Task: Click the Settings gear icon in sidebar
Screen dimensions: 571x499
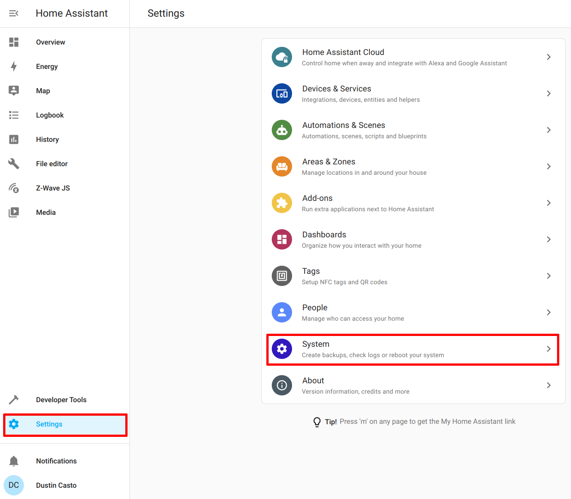Action: (14, 424)
